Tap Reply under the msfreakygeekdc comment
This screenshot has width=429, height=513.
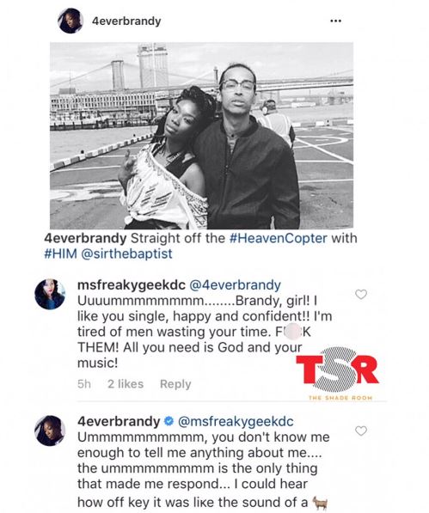point(175,384)
